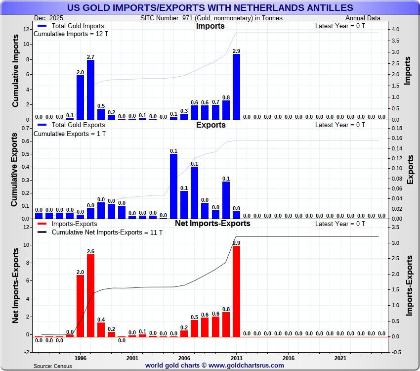Click the 2011 x-axis label

[237, 358]
